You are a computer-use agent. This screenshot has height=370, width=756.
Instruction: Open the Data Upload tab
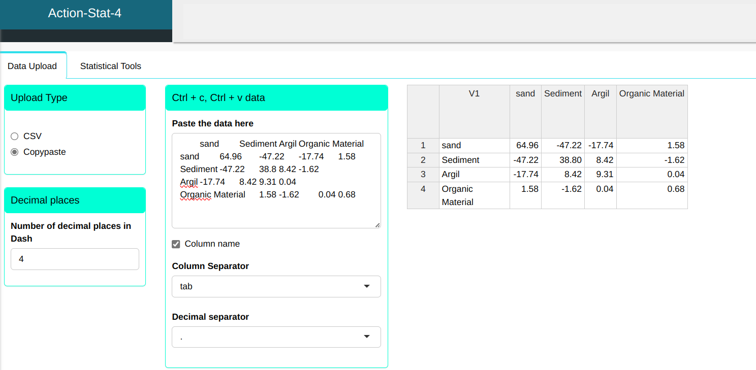point(33,66)
